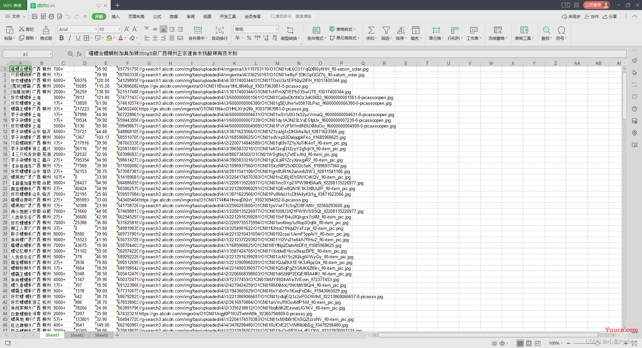Click the Paste (粘贴) icon
This screenshot has width=642, height=348.
coord(9,30)
